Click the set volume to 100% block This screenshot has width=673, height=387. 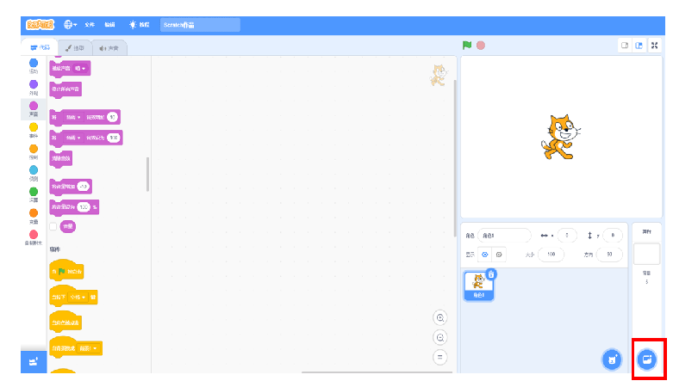point(74,207)
